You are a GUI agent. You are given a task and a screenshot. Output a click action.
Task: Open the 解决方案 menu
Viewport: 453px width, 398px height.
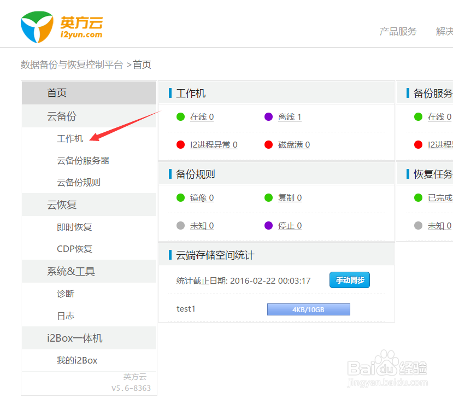click(445, 32)
